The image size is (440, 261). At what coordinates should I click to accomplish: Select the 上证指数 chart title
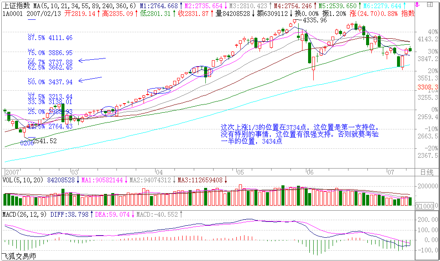(x=16, y=6)
